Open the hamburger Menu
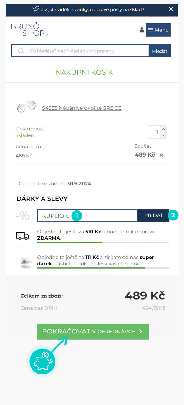The width and height of the screenshot is (184, 405). [x=158, y=30]
